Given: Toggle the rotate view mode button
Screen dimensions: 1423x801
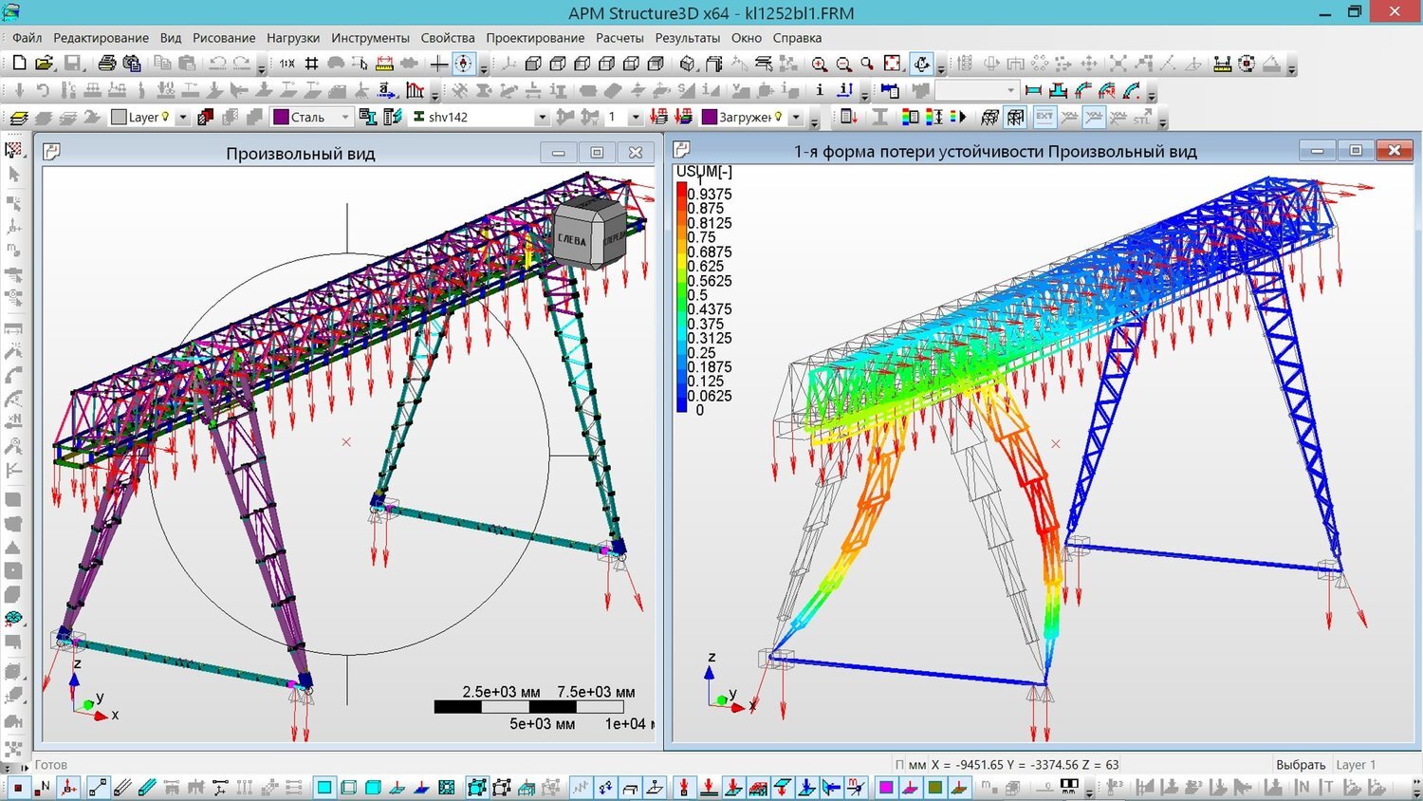Looking at the screenshot, I should click(921, 64).
